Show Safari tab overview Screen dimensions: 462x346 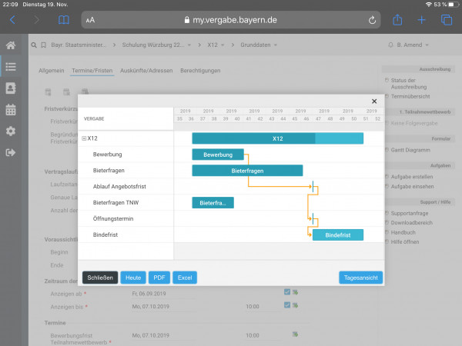(x=447, y=20)
